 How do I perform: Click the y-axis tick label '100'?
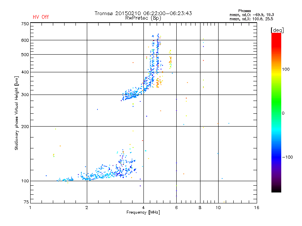click(25, 181)
